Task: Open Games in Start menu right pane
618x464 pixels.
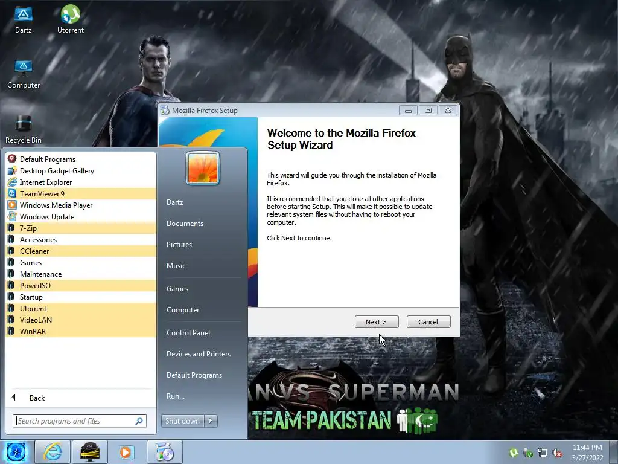Action: 177,289
